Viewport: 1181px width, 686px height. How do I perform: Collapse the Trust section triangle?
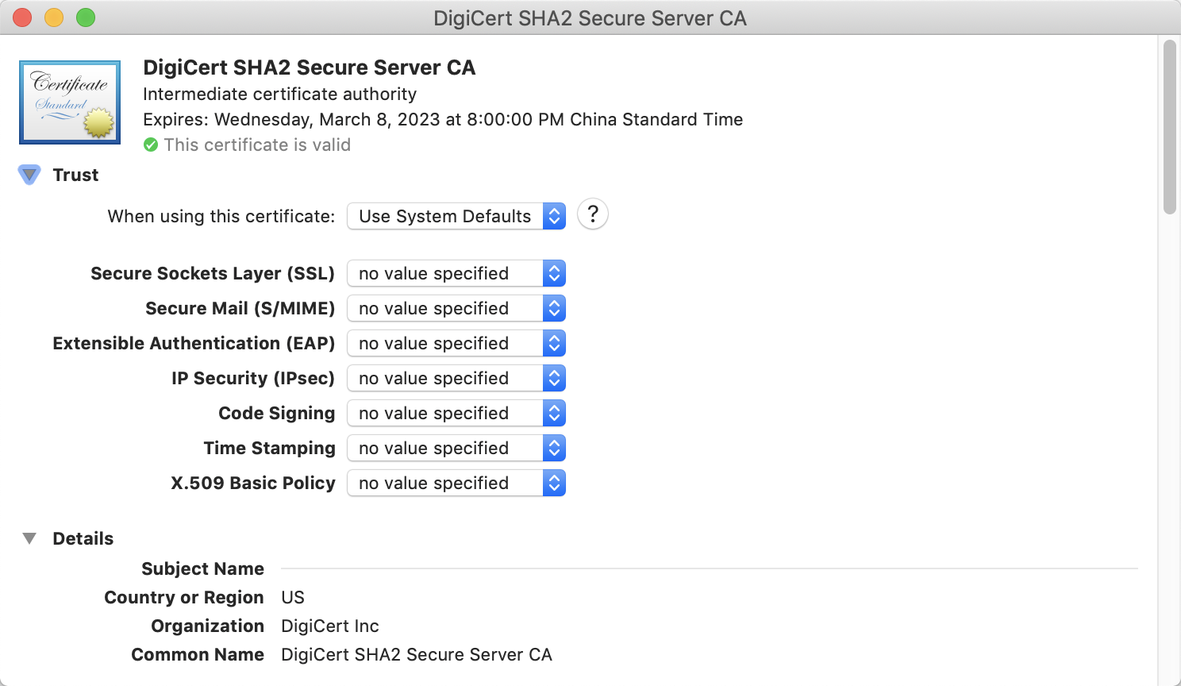coord(29,175)
